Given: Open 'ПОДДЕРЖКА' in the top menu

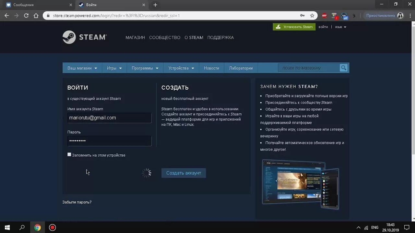Looking at the screenshot, I should pyautogui.click(x=220, y=38).
